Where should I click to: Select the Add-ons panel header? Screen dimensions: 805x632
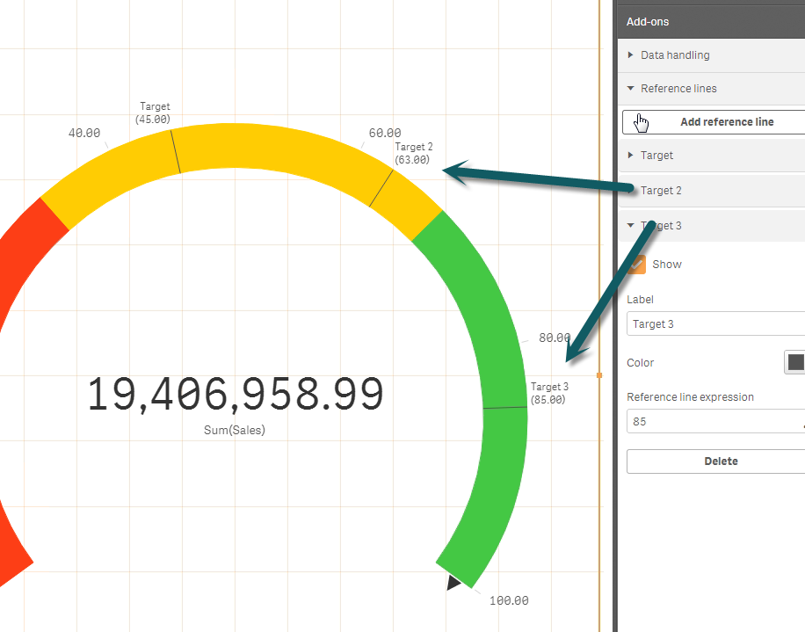click(711, 22)
